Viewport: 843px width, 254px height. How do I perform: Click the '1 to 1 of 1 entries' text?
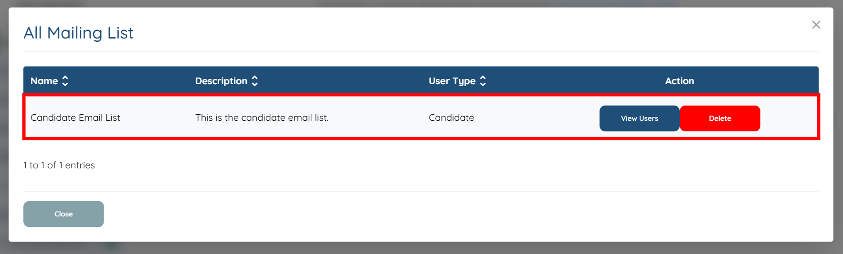tap(59, 165)
